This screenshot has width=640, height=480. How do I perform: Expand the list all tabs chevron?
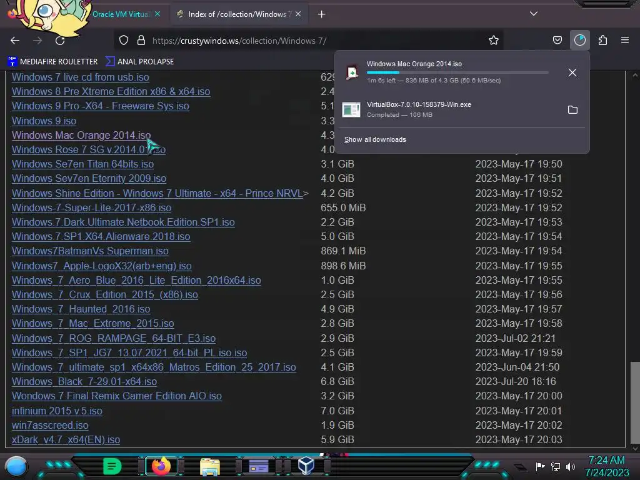point(534,14)
